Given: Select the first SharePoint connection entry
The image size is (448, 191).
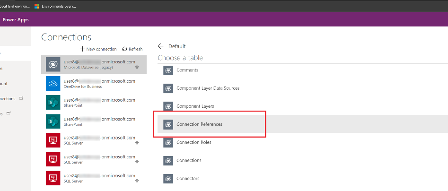Looking at the screenshot, I should coord(94,102).
